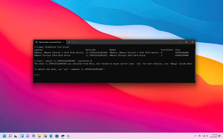Open the notification count badge

coord(219,136)
